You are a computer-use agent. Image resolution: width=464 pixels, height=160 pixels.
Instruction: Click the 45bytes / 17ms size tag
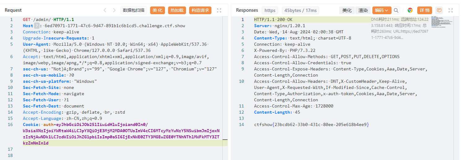coord(301,10)
